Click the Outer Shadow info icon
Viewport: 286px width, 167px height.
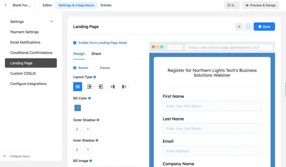click(98, 120)
